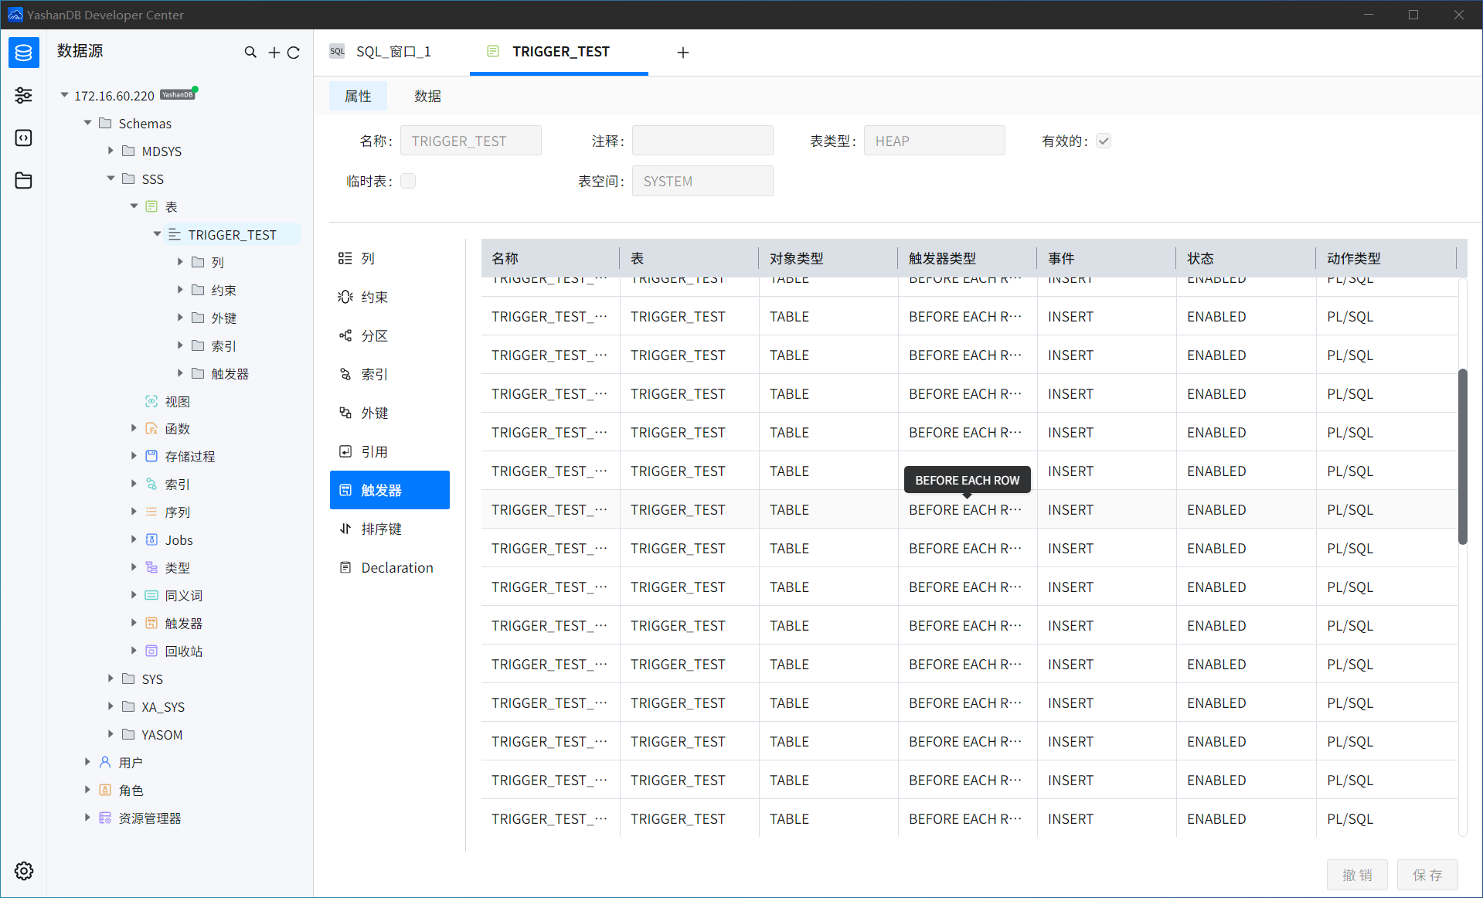
Task: Uncheck the 有效的 valid checkbox
Action: coord(1104,141)
